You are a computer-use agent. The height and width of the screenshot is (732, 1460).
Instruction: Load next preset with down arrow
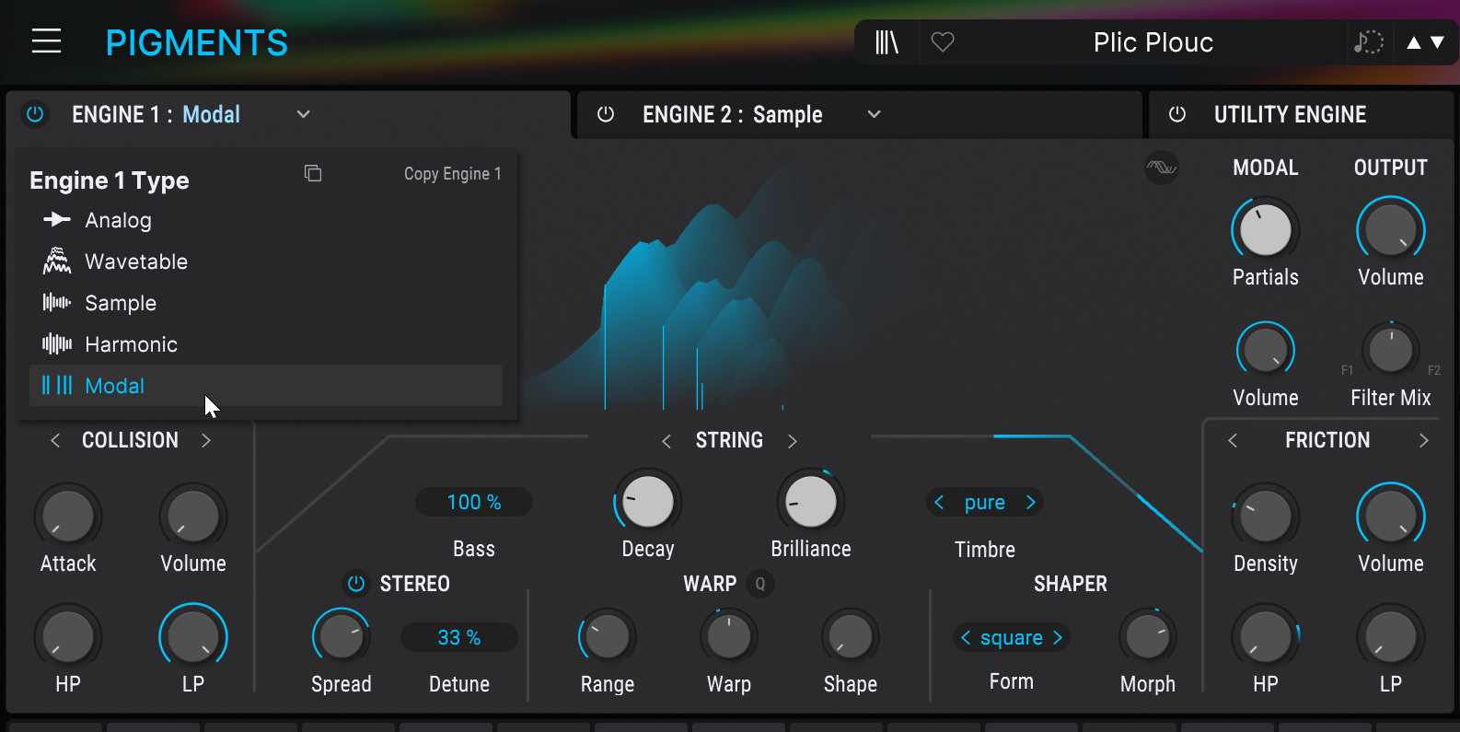click(x=1437, y=42)
